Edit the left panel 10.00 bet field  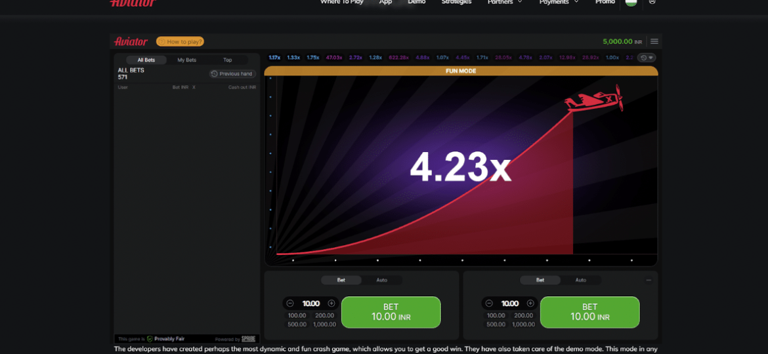(x=310, y=304)
